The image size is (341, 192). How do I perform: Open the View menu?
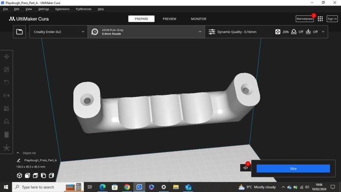coord(29,9)
